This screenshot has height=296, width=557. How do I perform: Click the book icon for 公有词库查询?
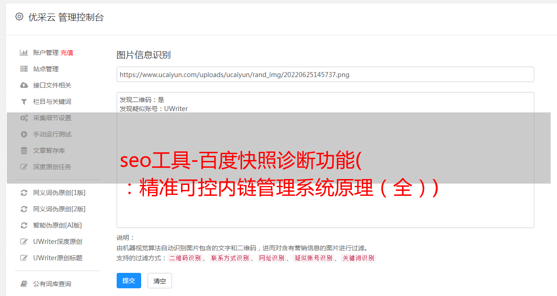click(x=24, y=284)
